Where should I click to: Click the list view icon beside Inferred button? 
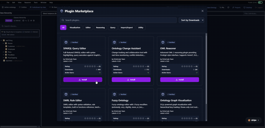pyautogui.click(x=23, y=21)
